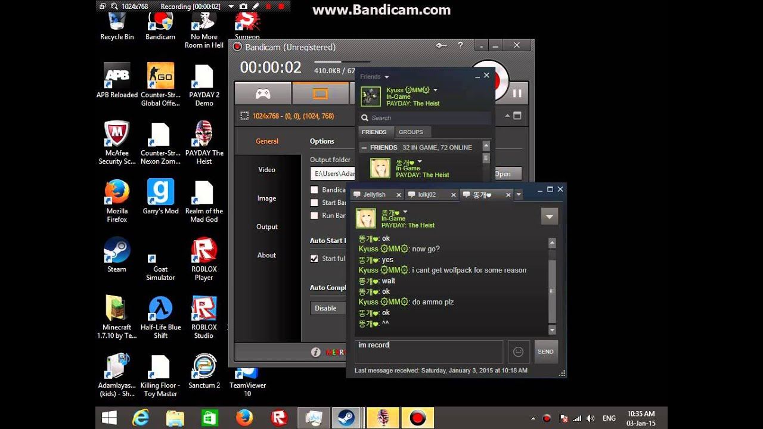
Task: Select the Screen rectangle recording mode tab
Action: [320, 94]
